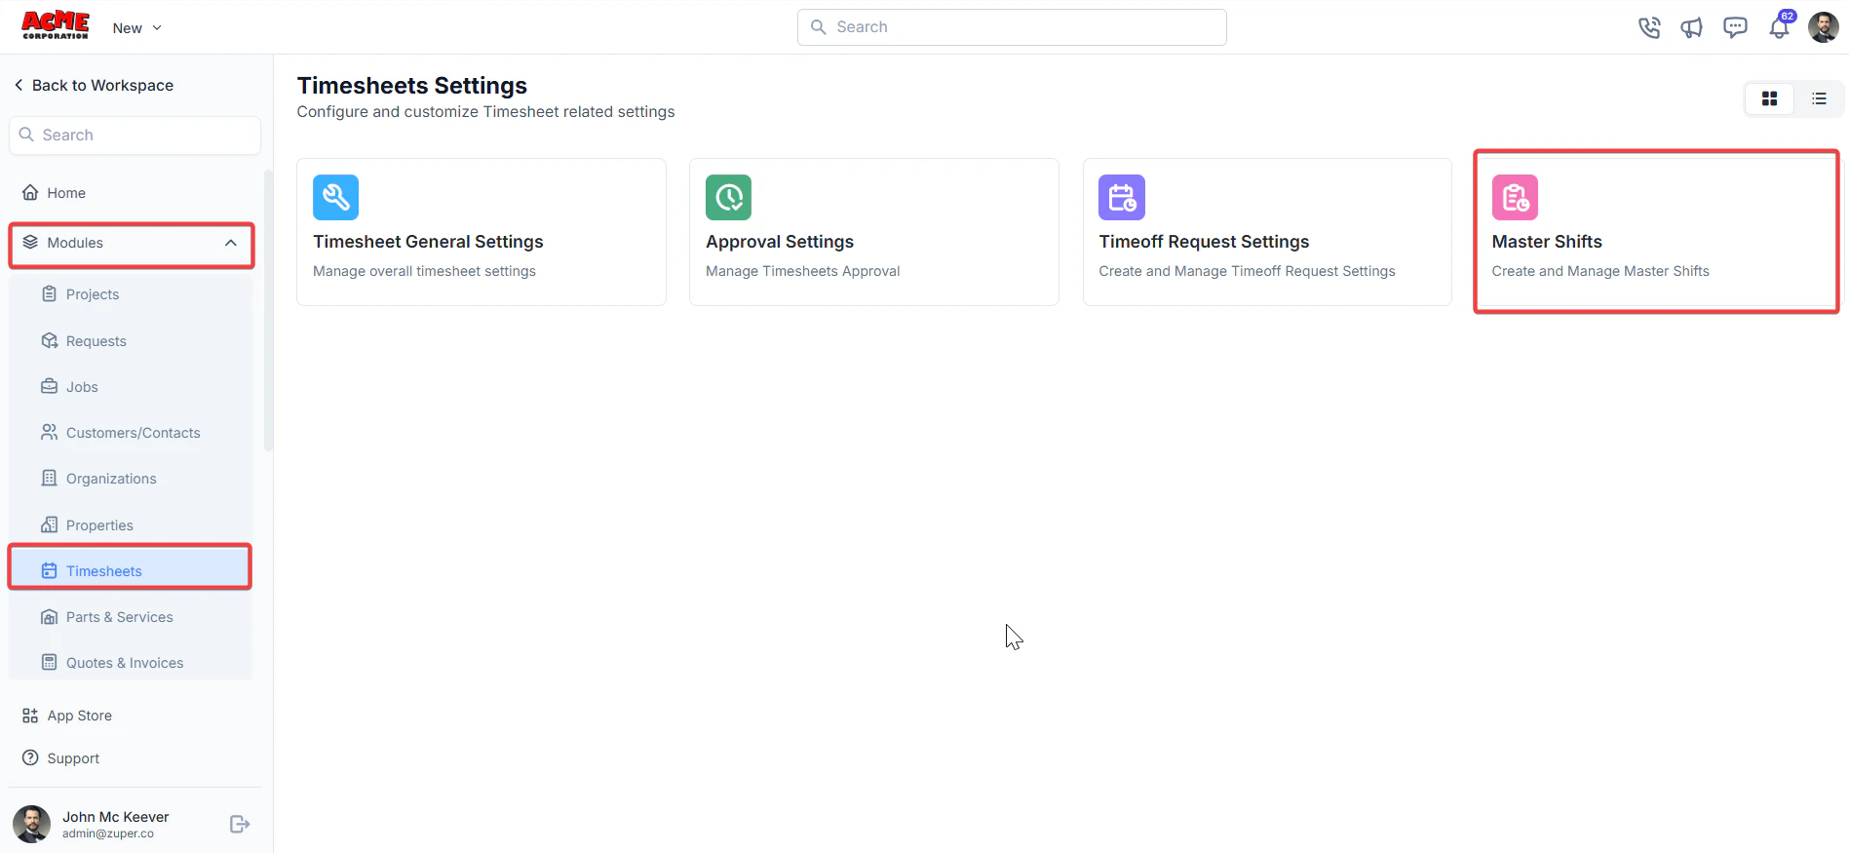The height and width of the screenshot is (853, 1849).
Task: Open the chat messages icon
Action: click(1735, 27)
